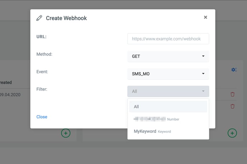Click the URL: field label
247x164 pixels.
pos(41,37)
